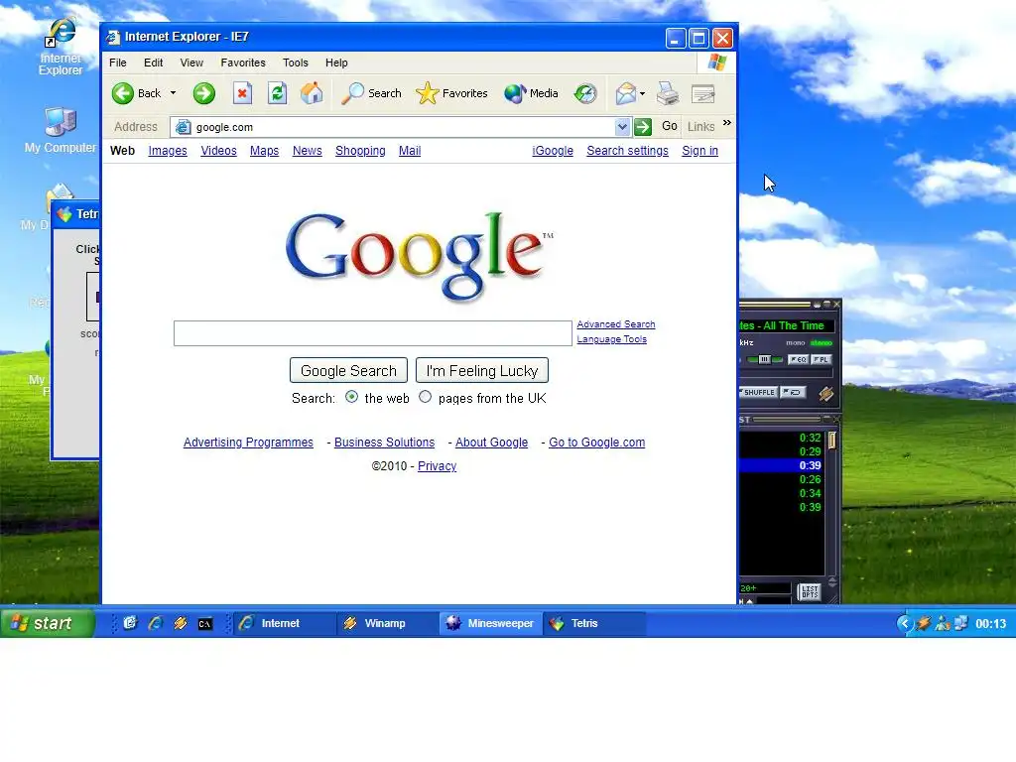This screenshot has height=762, width=1016.
Task: Refresh the page via toolbar icon
Action: (278, 93)
